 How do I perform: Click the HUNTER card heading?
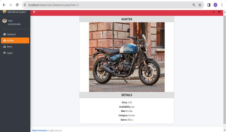point(127,19)
